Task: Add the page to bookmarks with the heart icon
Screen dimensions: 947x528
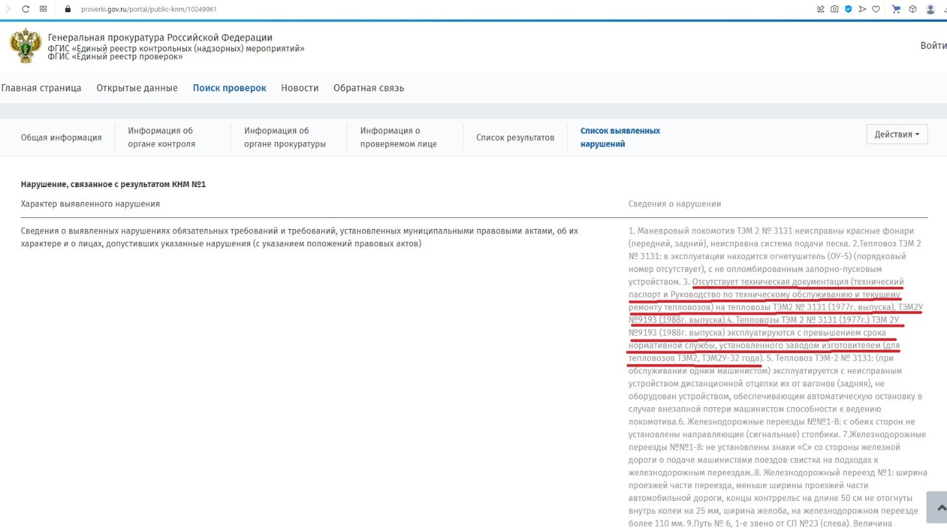Action: point(876,9)
